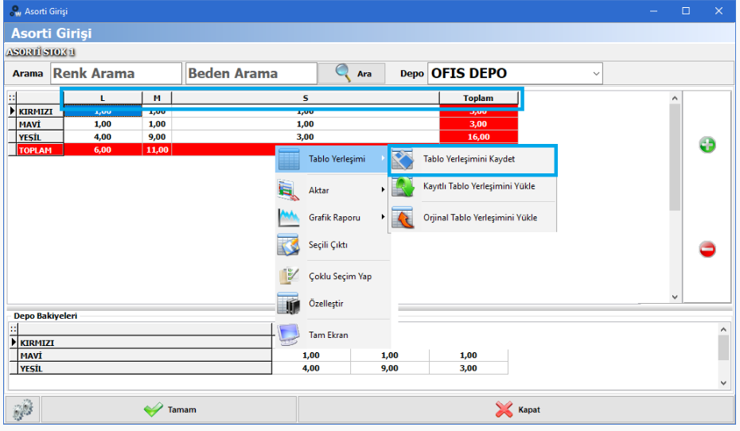Click 9,00 cell in Depo Bakiyeleri YEŞİL row
The height and width of the screenshot is (431, 740).
click(390, 368)
